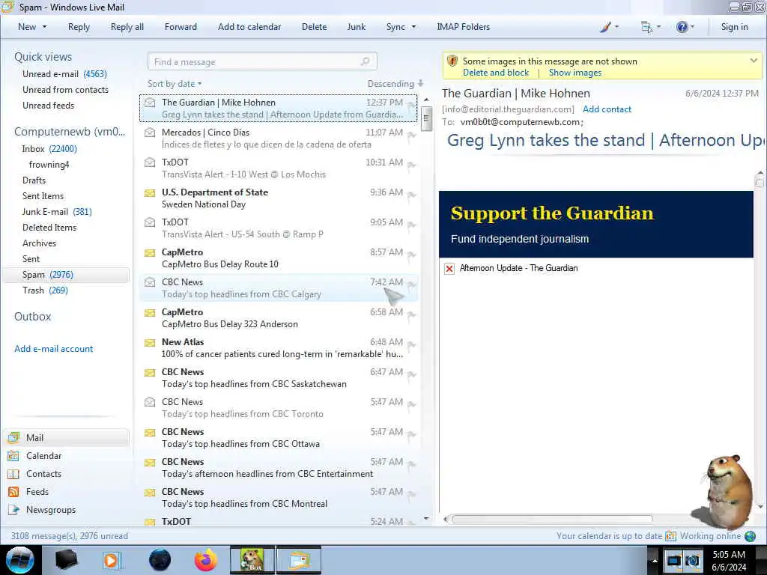Click the Reply toolbar button

[x=79, y=27]
